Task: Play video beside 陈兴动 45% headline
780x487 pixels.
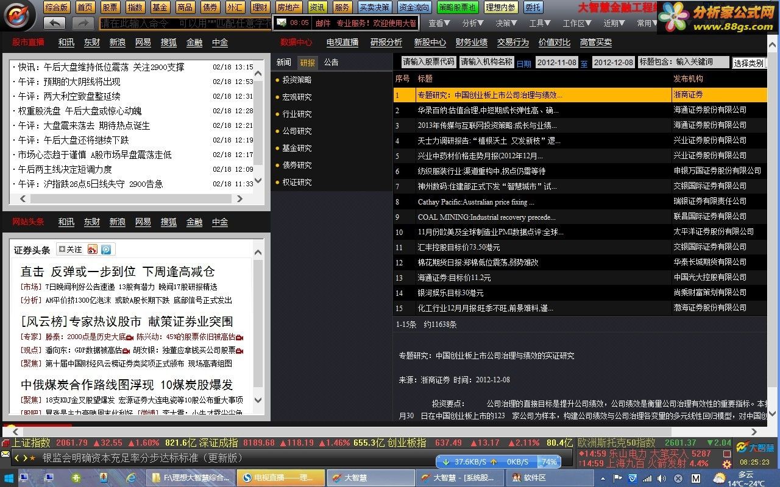Action: point(240,337)
